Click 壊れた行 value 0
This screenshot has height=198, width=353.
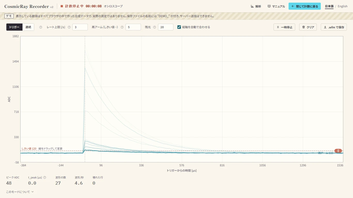click(x=94, y=183)
